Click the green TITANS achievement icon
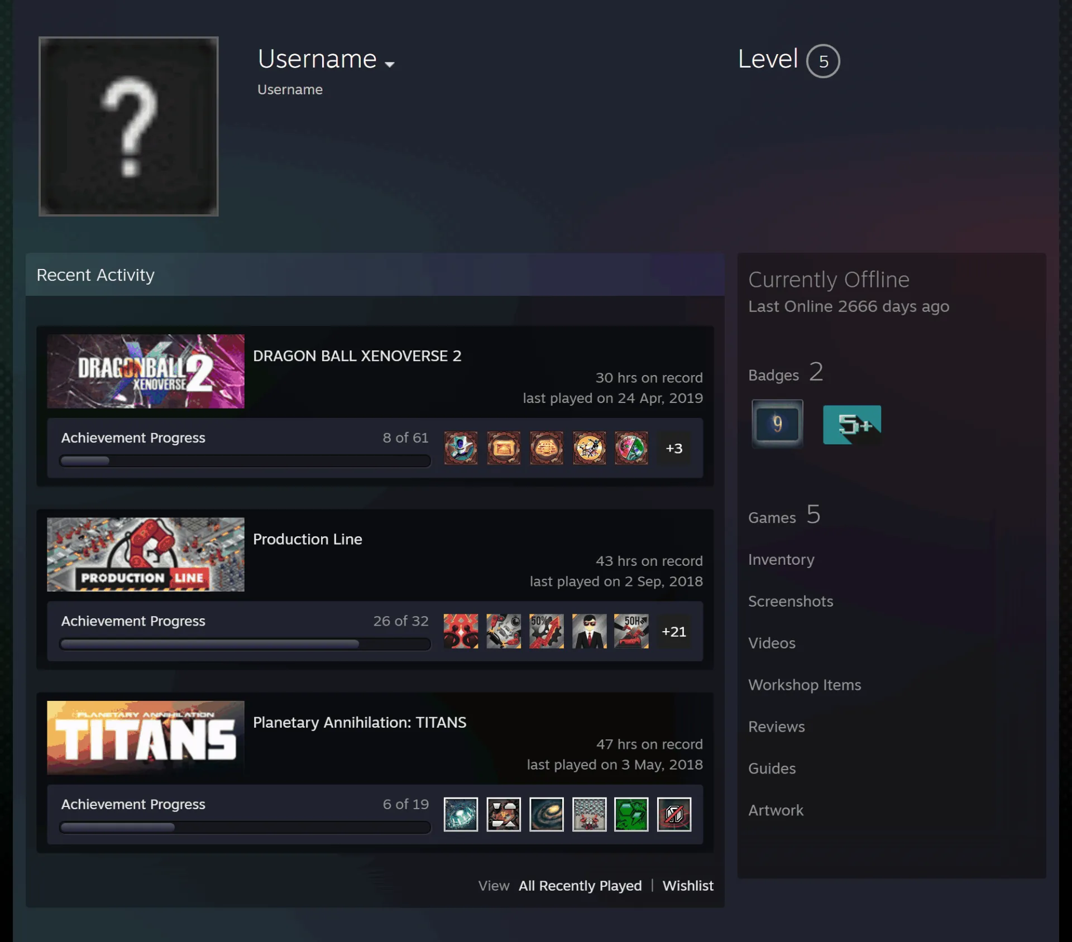The image size is (1072, 942). coord(631,814)
